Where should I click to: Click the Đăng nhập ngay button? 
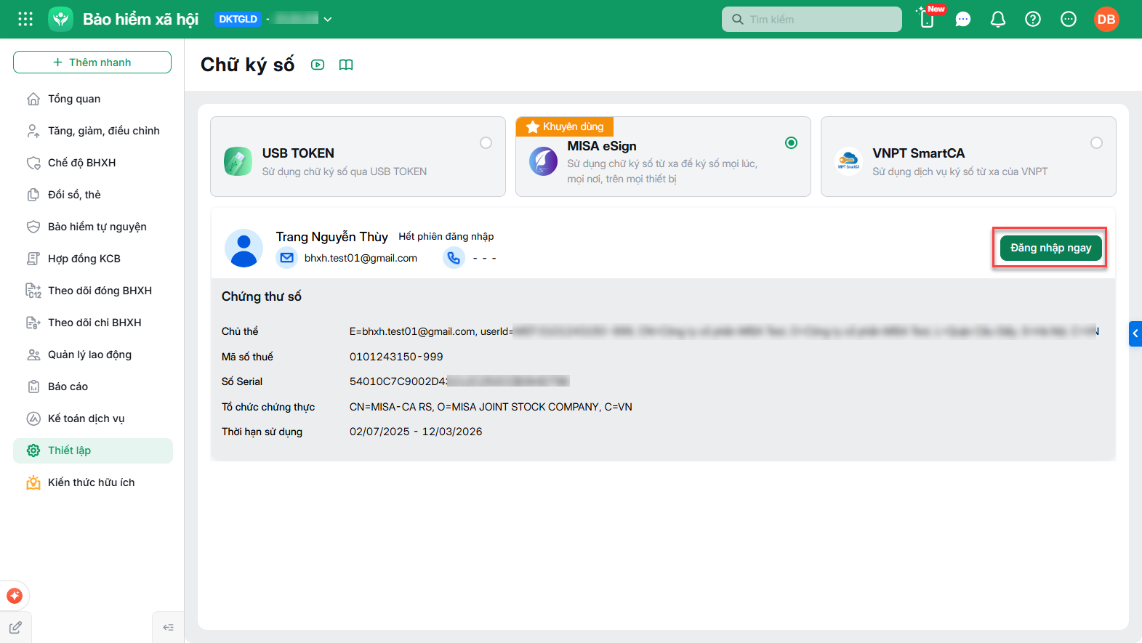[1050, 248]
